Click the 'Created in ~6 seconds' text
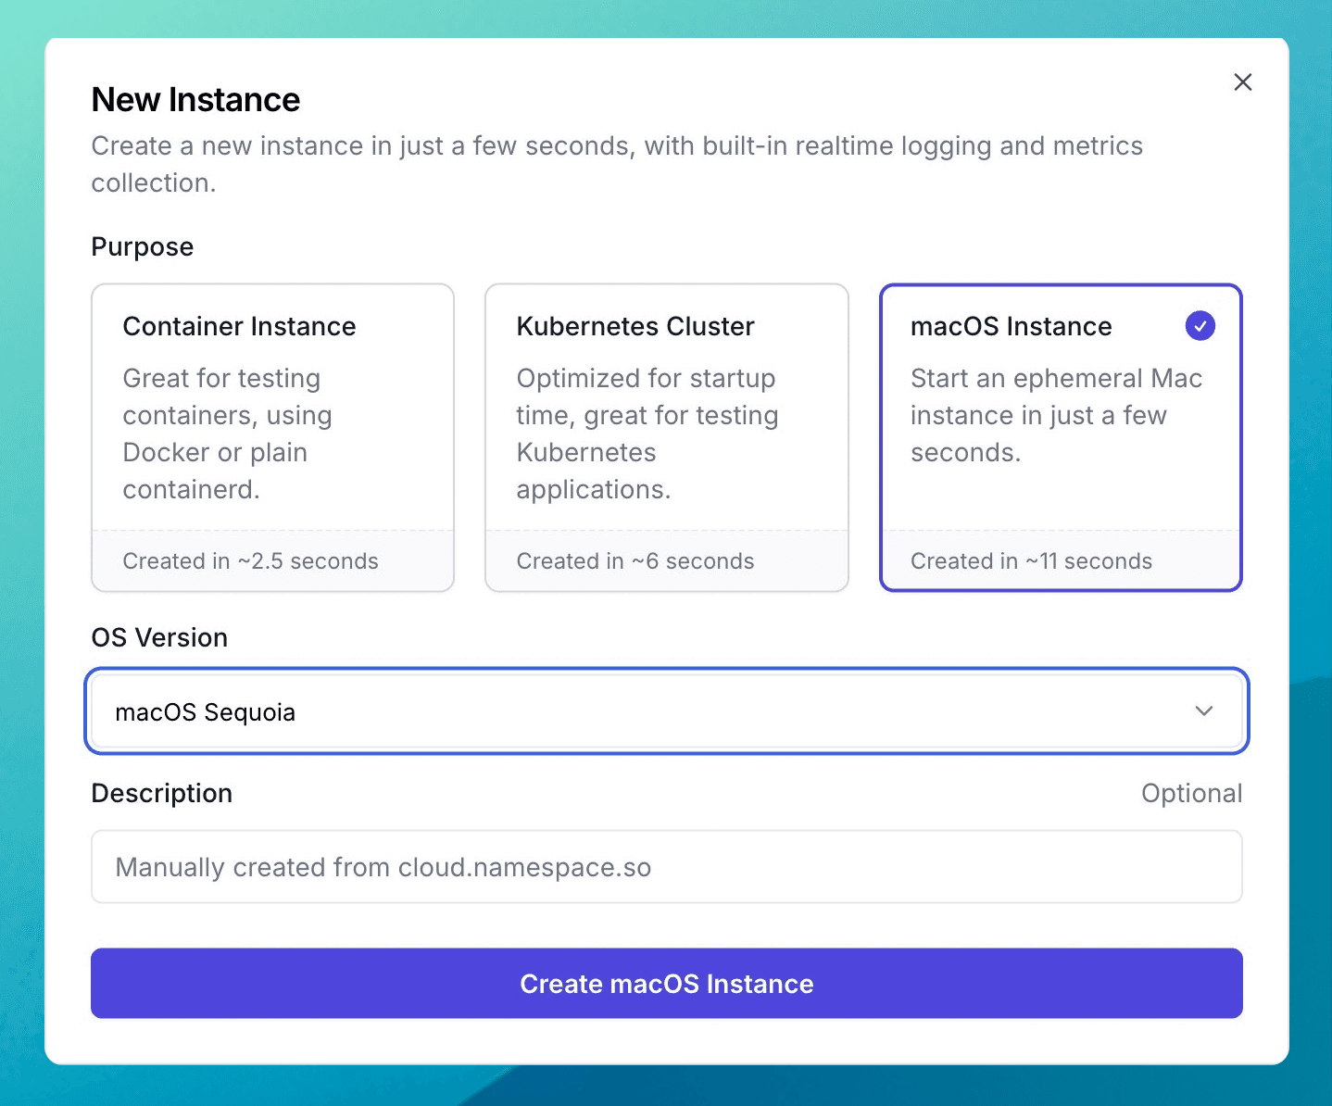The width and height of the screenshot is (1332, 1106). (x=635, y=561)
